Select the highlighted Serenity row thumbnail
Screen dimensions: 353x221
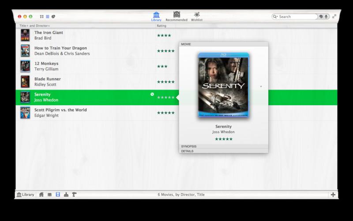25,97
